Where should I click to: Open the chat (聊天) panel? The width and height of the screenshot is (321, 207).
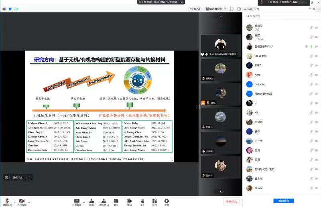point(116,201)
